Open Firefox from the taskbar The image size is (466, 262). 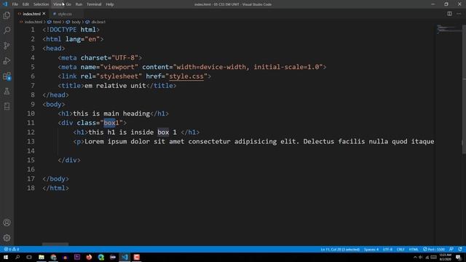click(89, 257)
